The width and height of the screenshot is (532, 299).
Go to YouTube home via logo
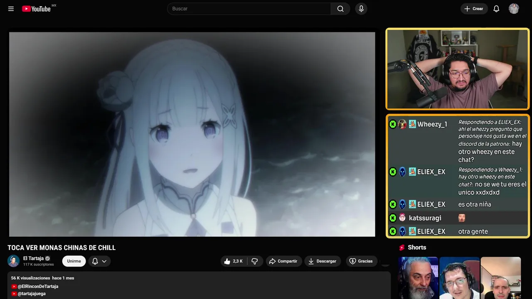tap(37, 9)
